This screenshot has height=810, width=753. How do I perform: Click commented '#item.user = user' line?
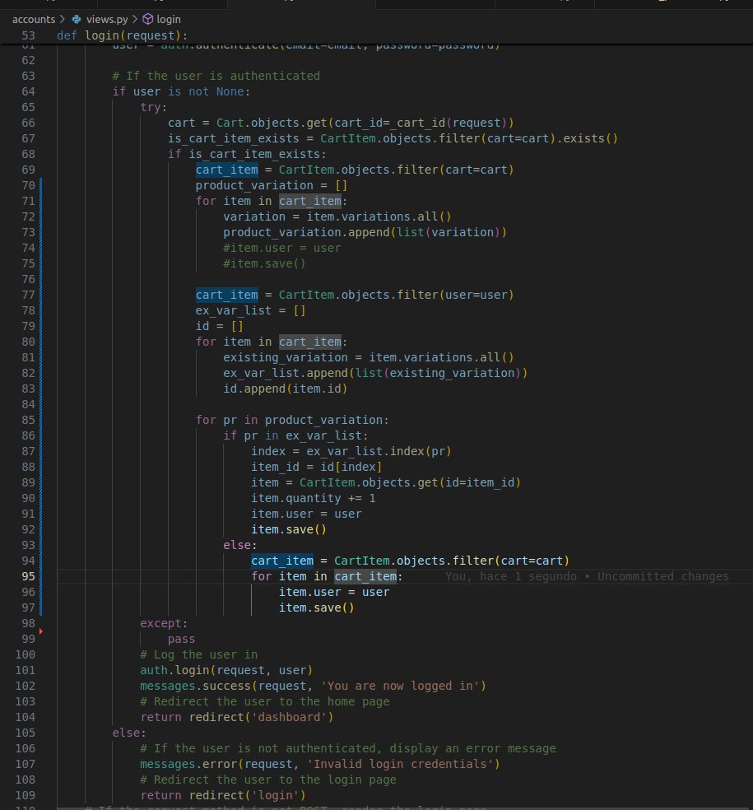282,248
